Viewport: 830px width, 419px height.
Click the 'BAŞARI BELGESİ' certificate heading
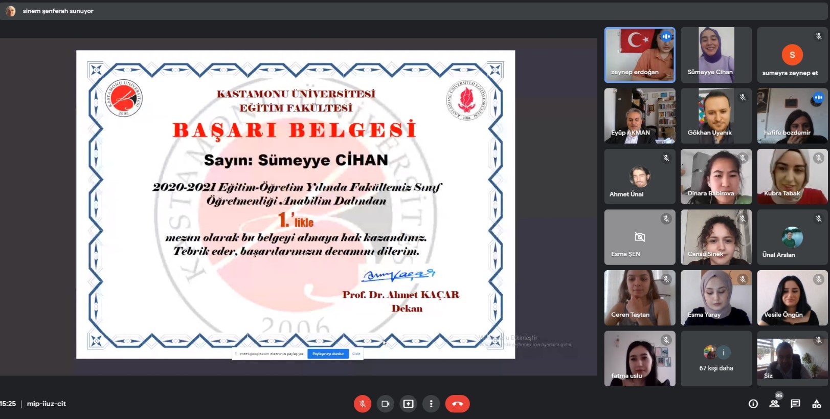pyautogui.click(x=295, y=130)
